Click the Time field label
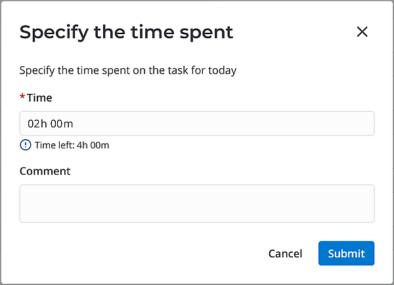This screenshot has height=285, width=394. (x=39, y=98)
